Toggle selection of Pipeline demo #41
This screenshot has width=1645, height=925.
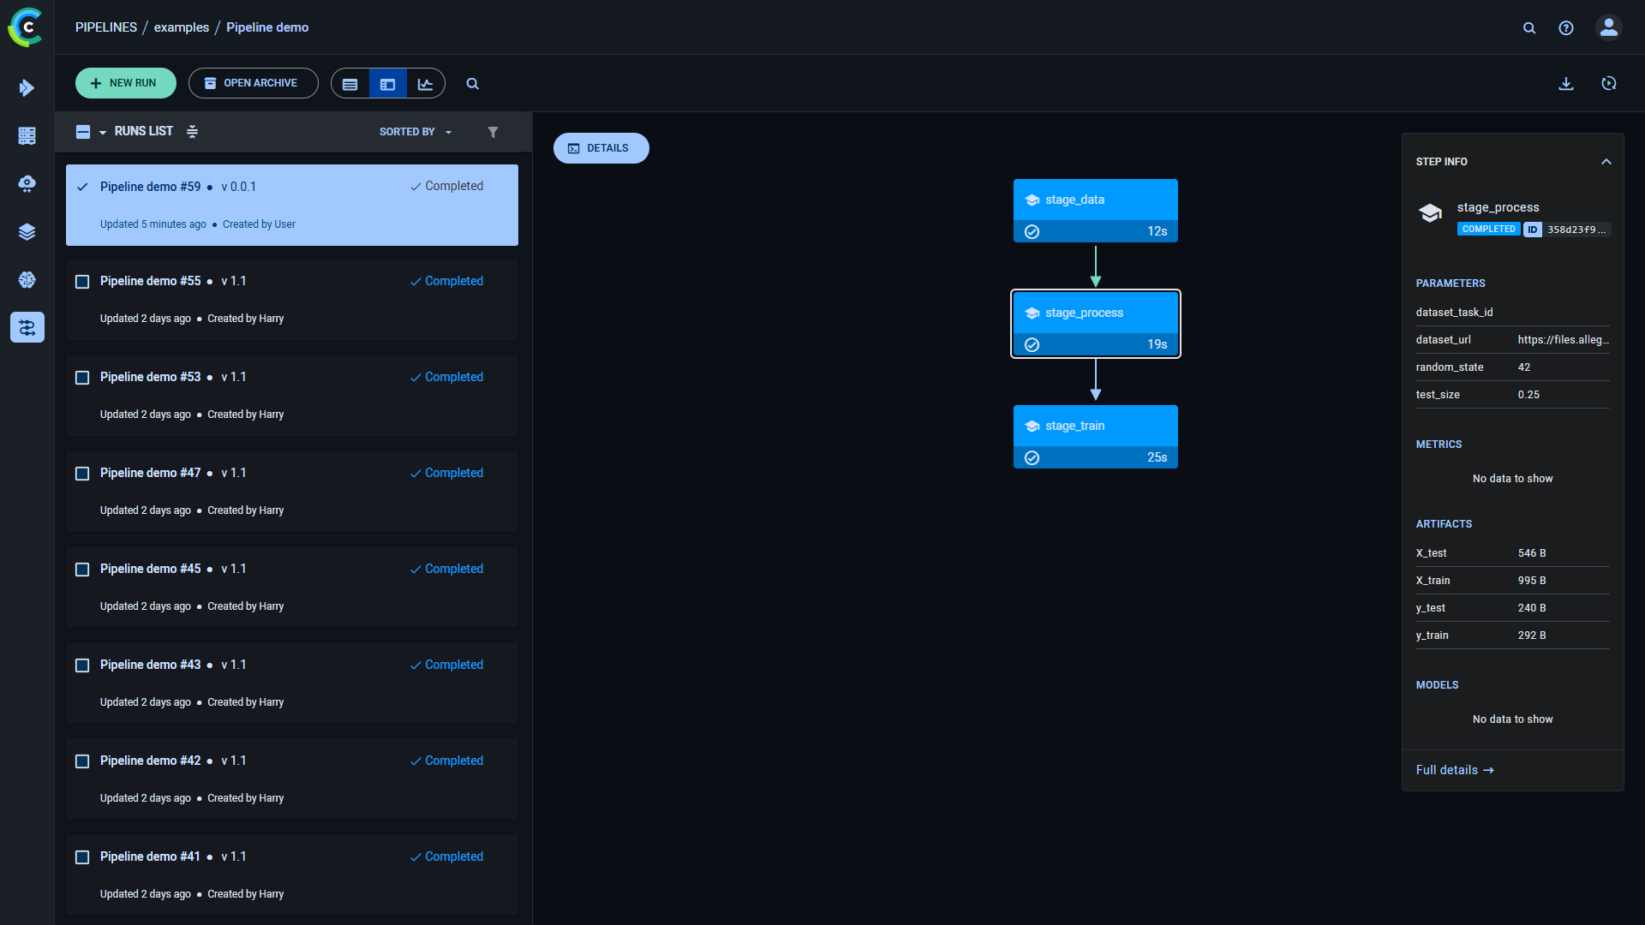82,856
